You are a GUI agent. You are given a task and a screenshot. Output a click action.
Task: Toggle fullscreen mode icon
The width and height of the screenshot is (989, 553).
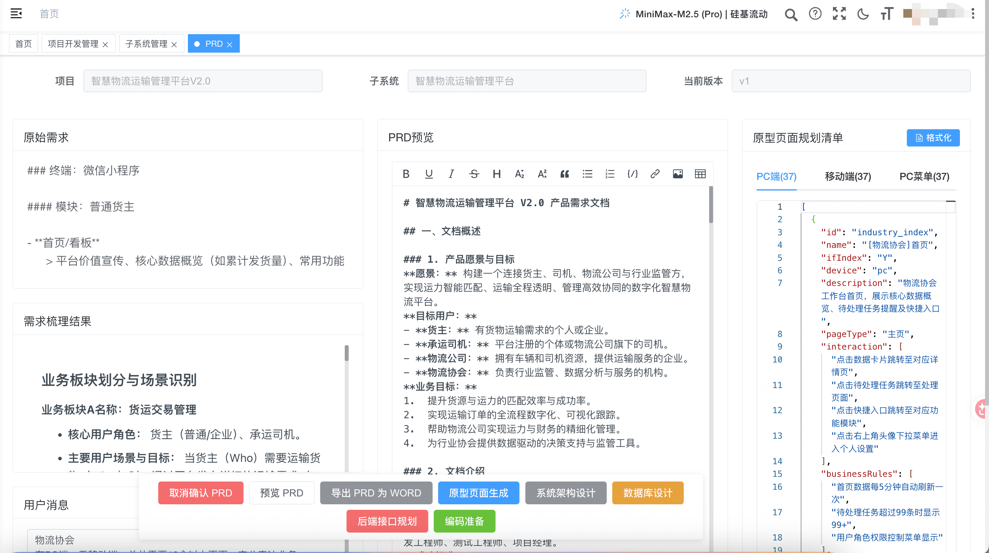(839, 14)
